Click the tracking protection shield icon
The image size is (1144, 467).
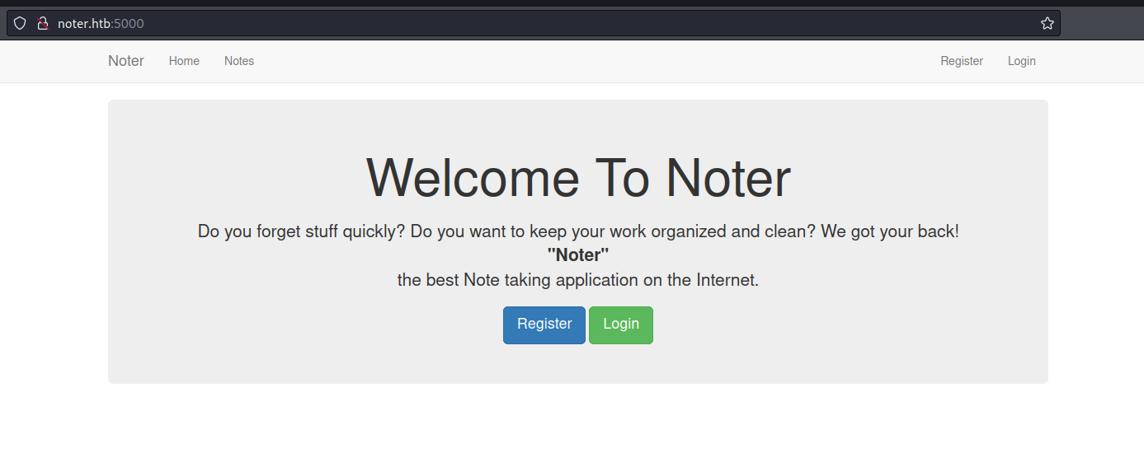20,23
